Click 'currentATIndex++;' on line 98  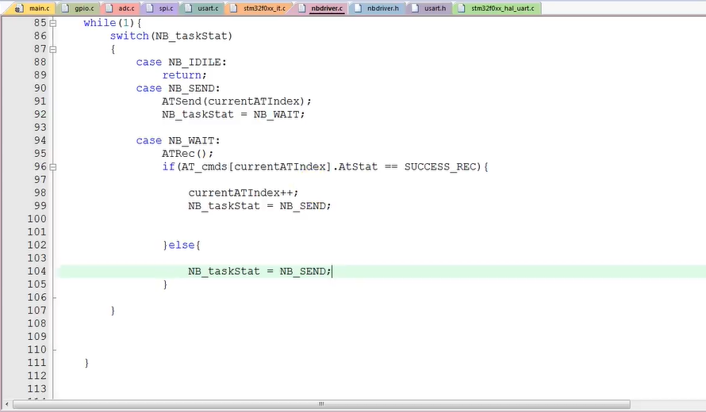(244, 193)
